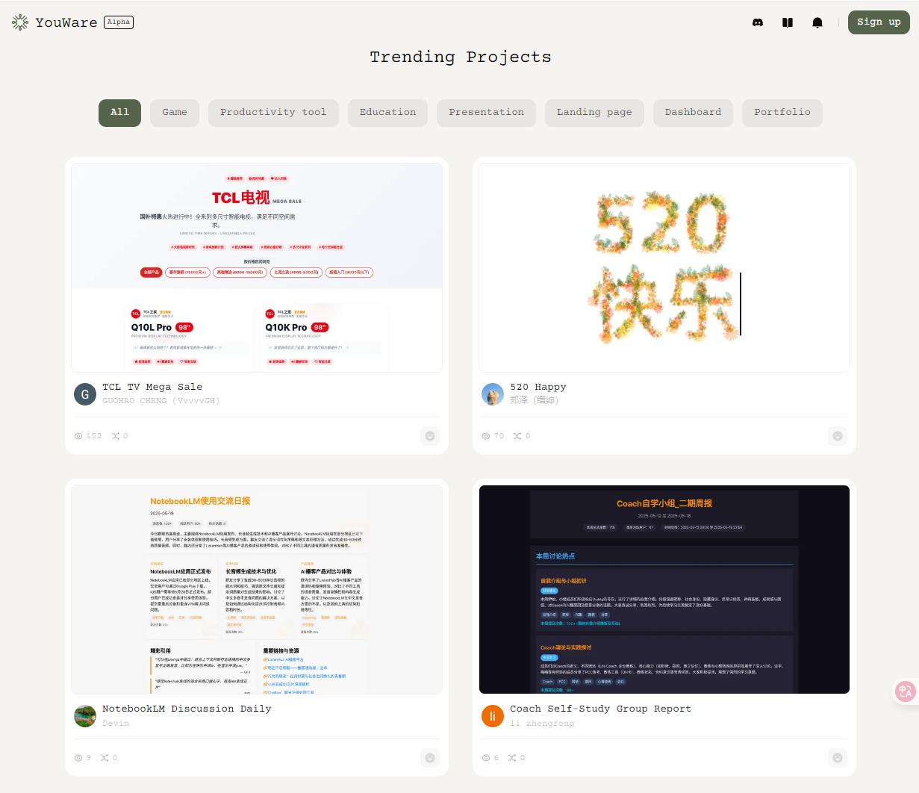
Task: Click the Alpha badge next to YouWare
Action: (119, 22)
